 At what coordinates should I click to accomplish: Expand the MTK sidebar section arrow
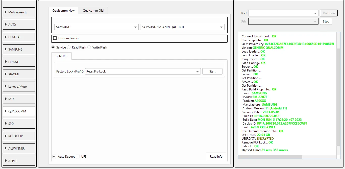point(6,99)
